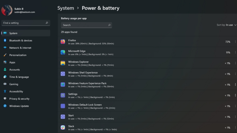Click the Microsoft Edge app icon
Screen dimensions: 237x133
(63, 52)
